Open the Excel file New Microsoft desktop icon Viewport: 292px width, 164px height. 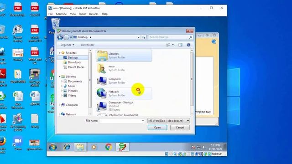tap(18, 100)
